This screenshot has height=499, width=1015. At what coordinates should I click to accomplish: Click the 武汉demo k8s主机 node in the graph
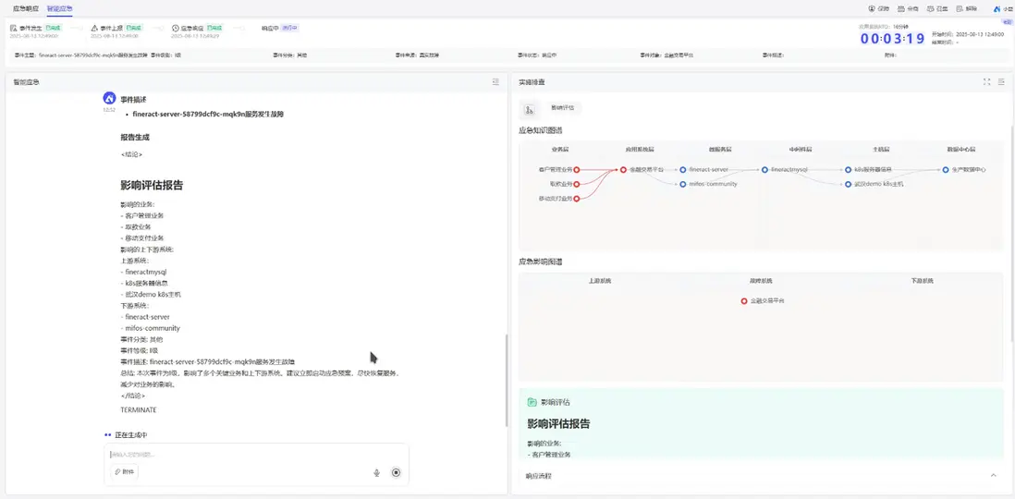[x=848, y=185]
